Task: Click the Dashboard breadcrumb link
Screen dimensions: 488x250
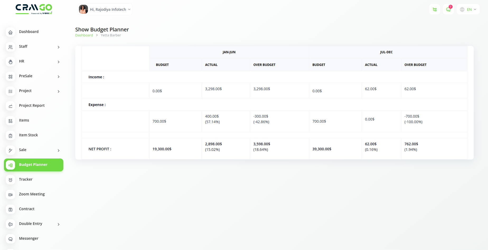Action: click(84, 35)
